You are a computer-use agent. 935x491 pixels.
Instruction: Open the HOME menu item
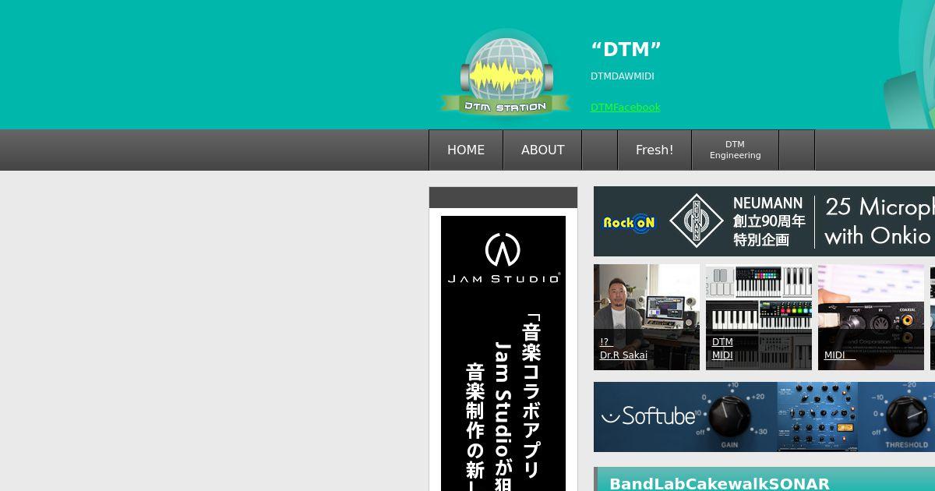click(x=466, y=150)
